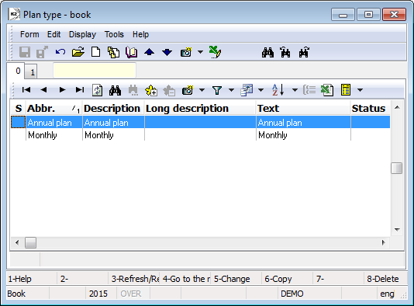This screenshot has height=306, width=414.
Task: Click the 5-Change function key label
Action: 232,279
